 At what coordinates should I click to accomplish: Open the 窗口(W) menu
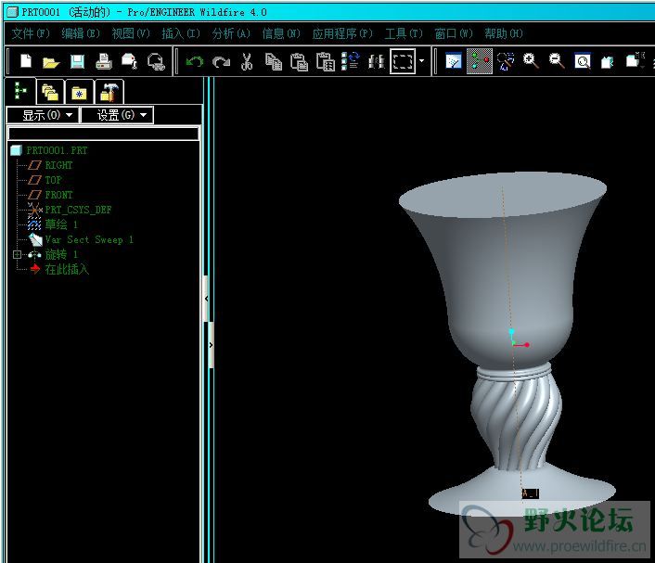454,33
